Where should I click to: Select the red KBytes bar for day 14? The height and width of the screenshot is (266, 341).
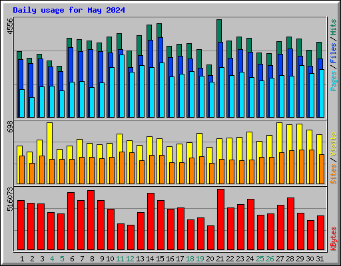tap(151, 221)
